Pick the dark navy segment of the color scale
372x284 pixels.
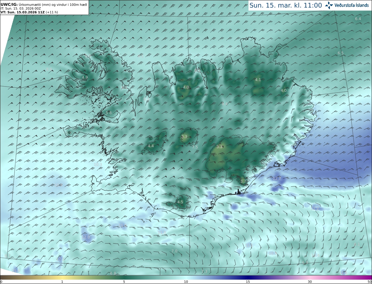(248, 278)
